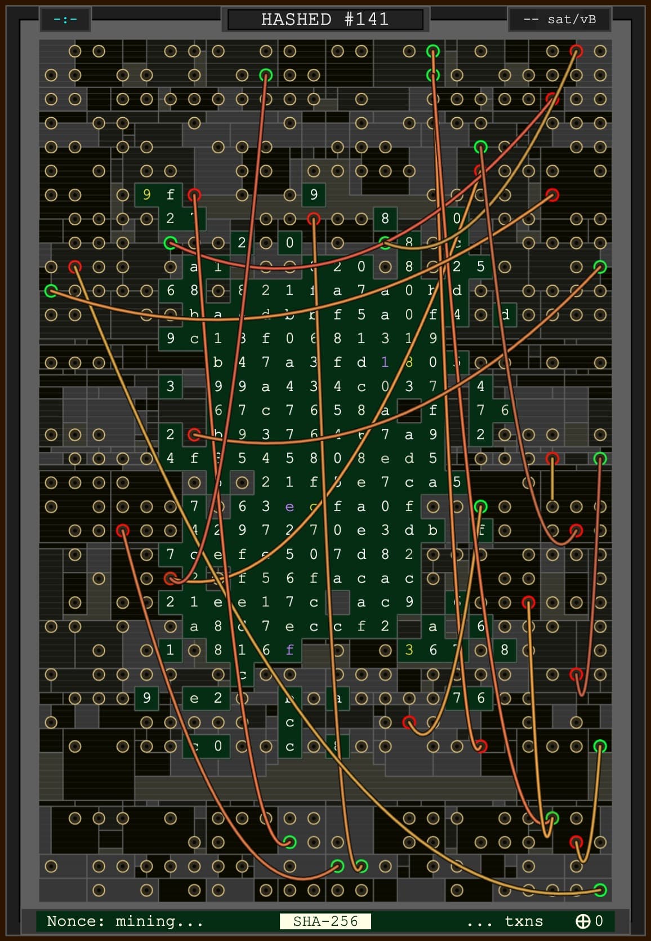Screen dimensions: 651x941
Task: Click the red jack in the top-right corner
Action: point(576,51)
